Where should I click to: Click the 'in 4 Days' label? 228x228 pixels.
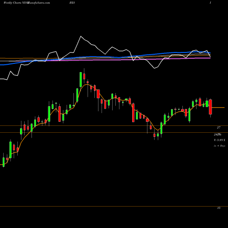point(219,146)
